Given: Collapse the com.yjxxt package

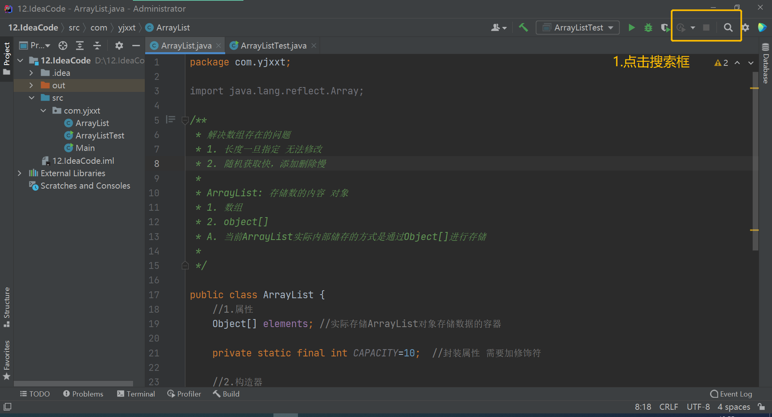Looking at the screenshot, I should click(43, 111).
